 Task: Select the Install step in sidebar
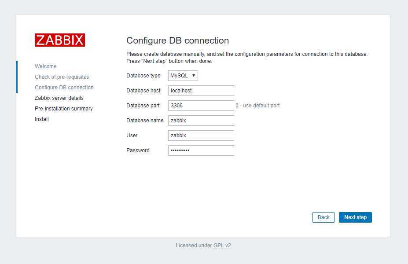coord(42,119)
